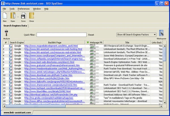Image resolution: width=170 pixels, height=116 pixels.
Task: Open the Preferences menu
Action: click(24, 9)
